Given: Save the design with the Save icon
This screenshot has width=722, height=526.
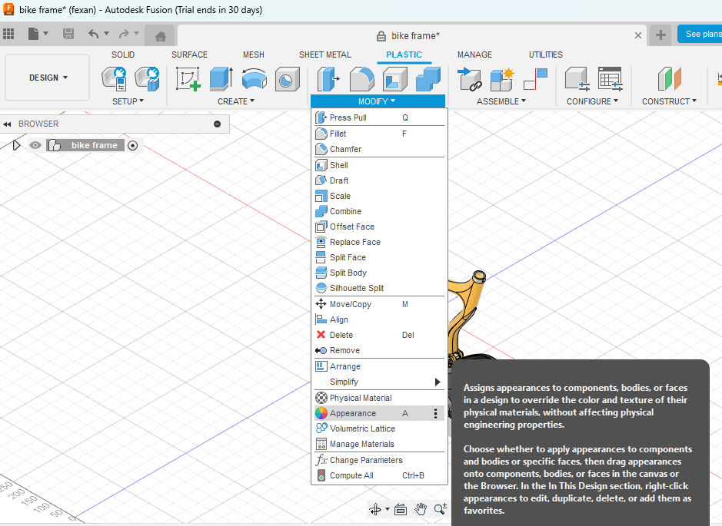Looking at the screenshot, I should coord(68,34).
